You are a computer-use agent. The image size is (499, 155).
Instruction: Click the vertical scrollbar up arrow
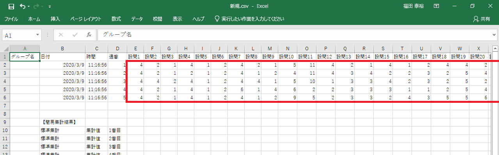(x=495, y=49)
